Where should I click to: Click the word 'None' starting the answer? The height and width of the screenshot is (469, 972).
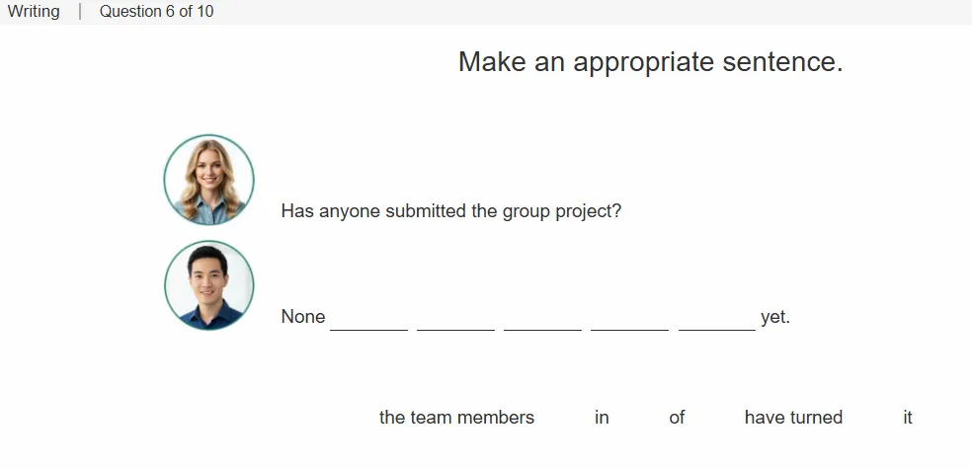(303, 317)
